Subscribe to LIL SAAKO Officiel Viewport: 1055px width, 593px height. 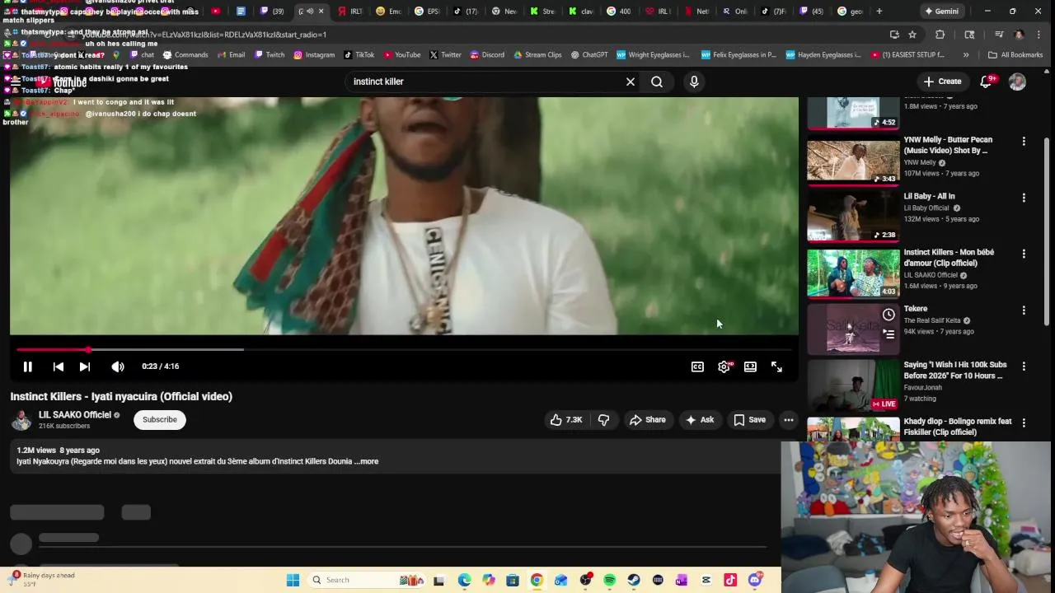(x=160, y=419)
